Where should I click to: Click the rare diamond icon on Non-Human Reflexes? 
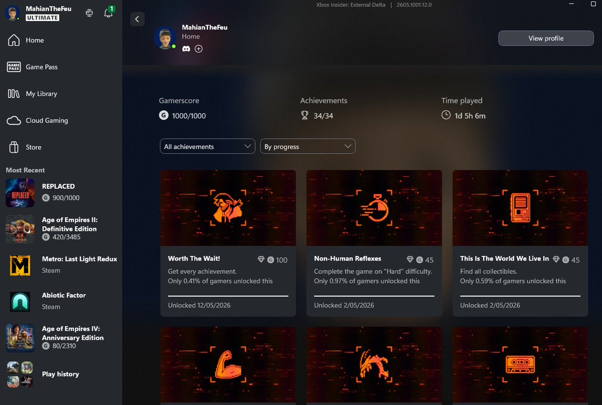(410, 259)
